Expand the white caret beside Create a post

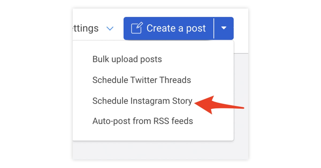[x=224, y=28]
